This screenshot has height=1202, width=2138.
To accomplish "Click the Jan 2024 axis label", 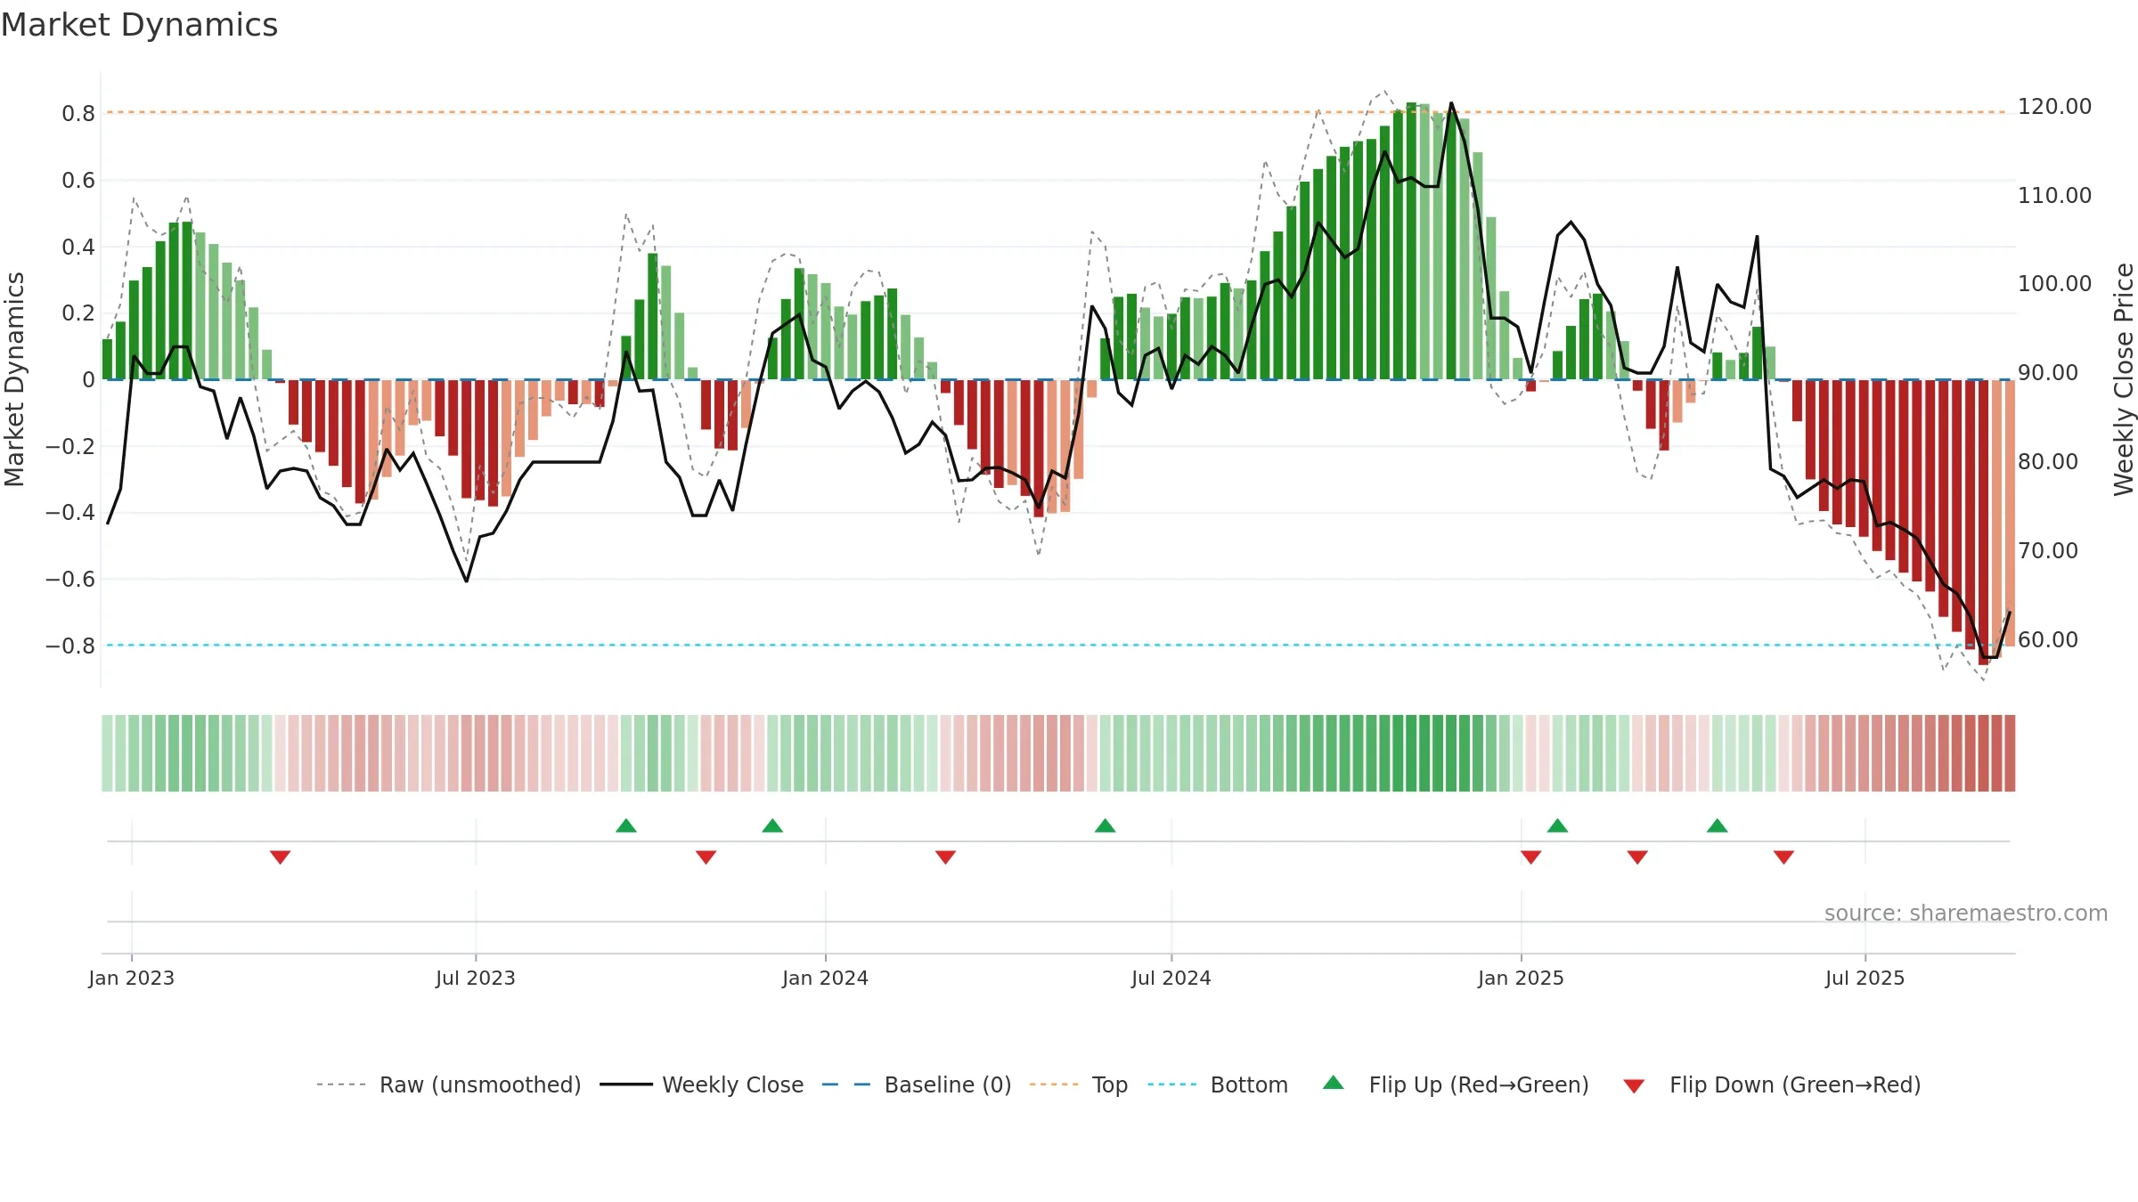I will tap(826, 978).
